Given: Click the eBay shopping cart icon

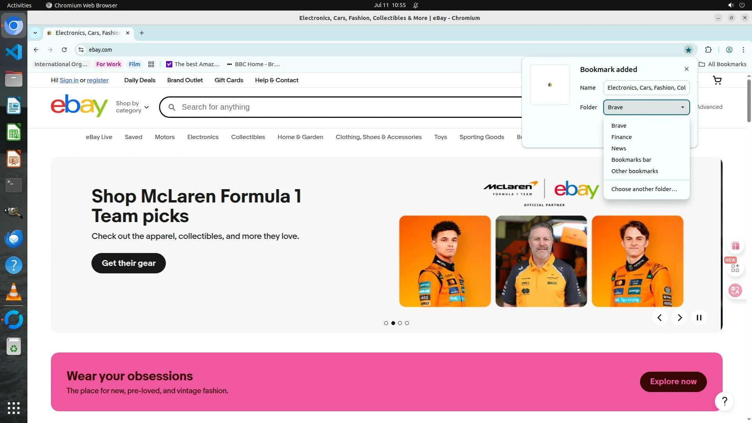Looking at the screenshot, I should point(717,80).
